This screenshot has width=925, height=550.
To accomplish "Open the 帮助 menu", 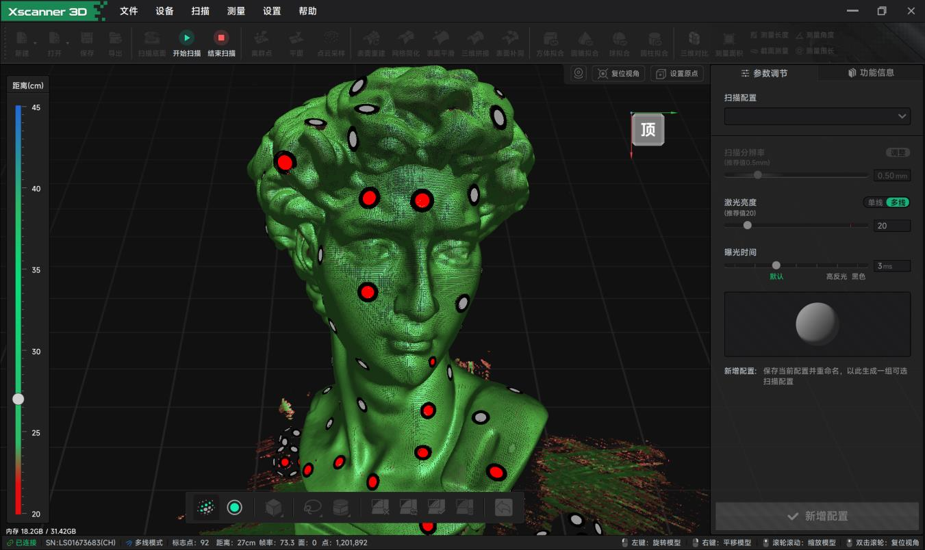I will 308,11.
